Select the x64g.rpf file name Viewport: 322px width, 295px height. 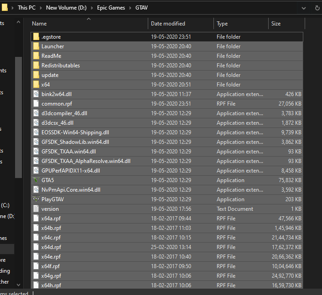tap(51, 276)
